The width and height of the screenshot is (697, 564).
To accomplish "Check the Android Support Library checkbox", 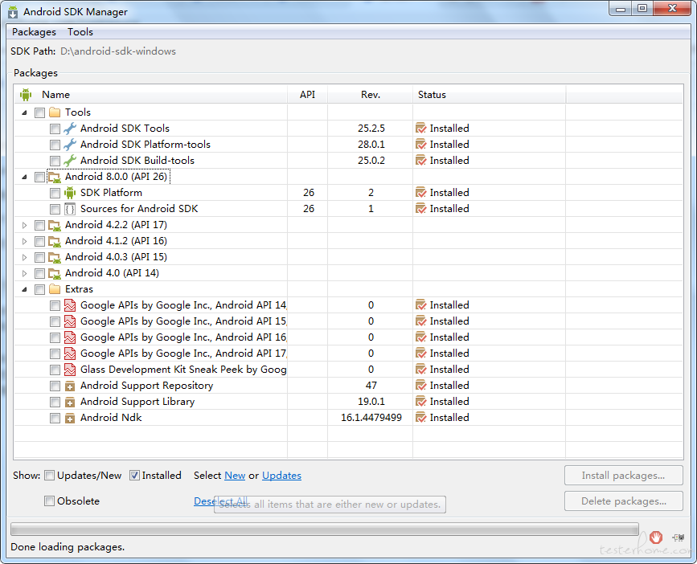I will click(55, 403).
